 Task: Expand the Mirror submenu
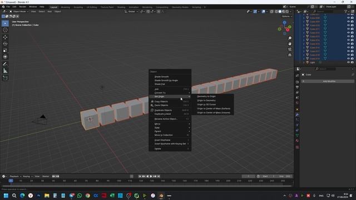pos(170,124)
